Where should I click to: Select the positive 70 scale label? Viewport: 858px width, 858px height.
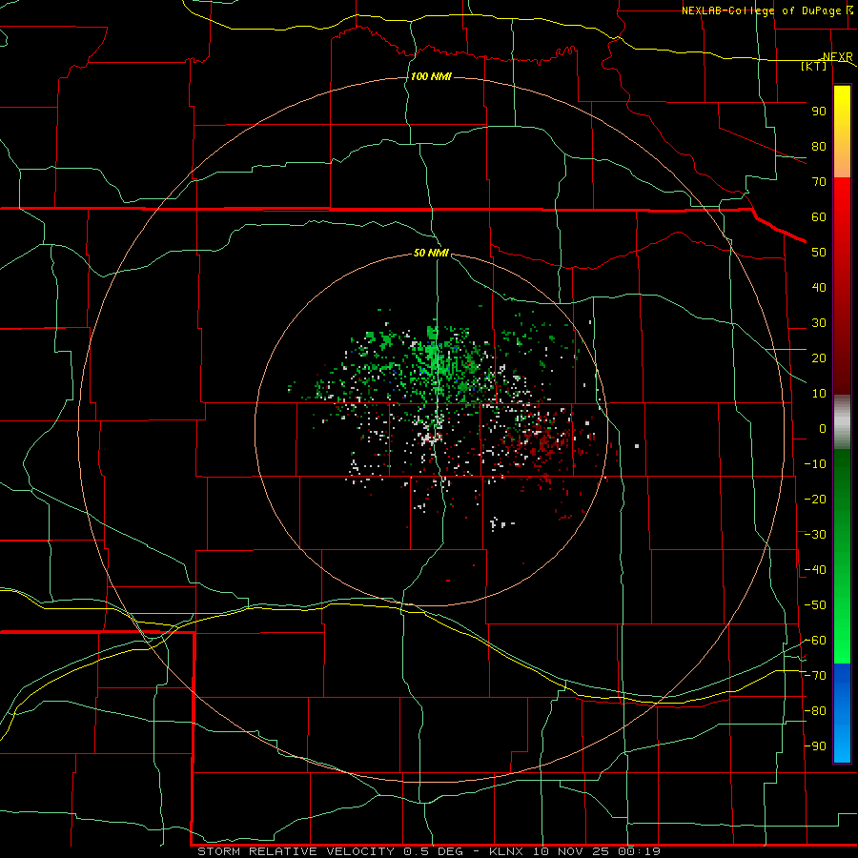(819, 182)
